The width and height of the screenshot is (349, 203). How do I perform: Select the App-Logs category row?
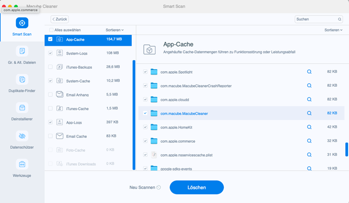click(x=88, y=122)
